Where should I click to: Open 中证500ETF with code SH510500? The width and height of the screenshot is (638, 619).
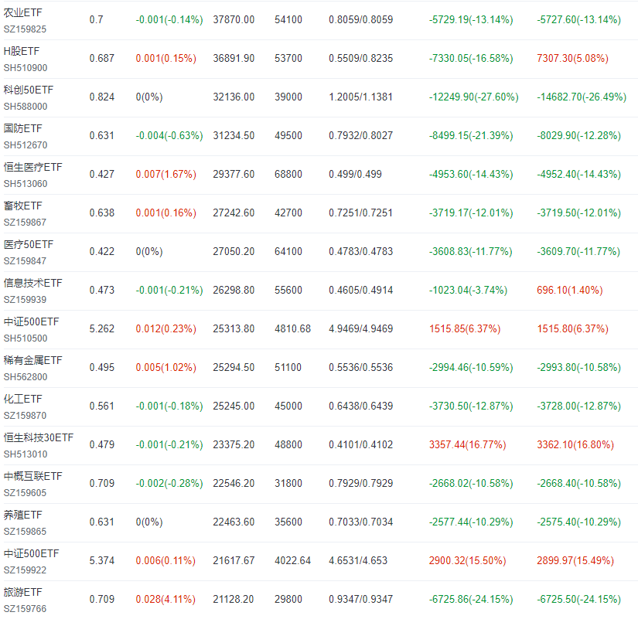pyautogui.click(x=32, y=321)
